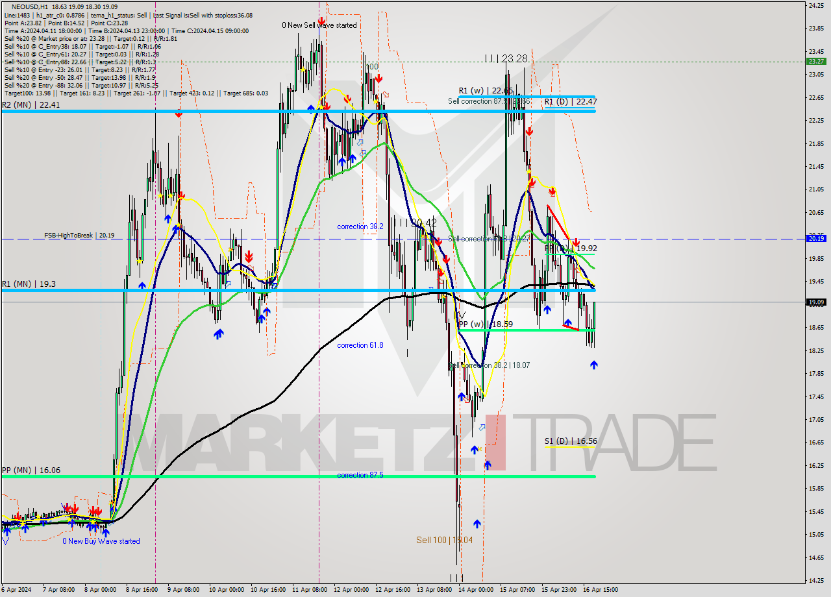Click the '16 Apr 15:00' time axis label

(x=601, y=590)
